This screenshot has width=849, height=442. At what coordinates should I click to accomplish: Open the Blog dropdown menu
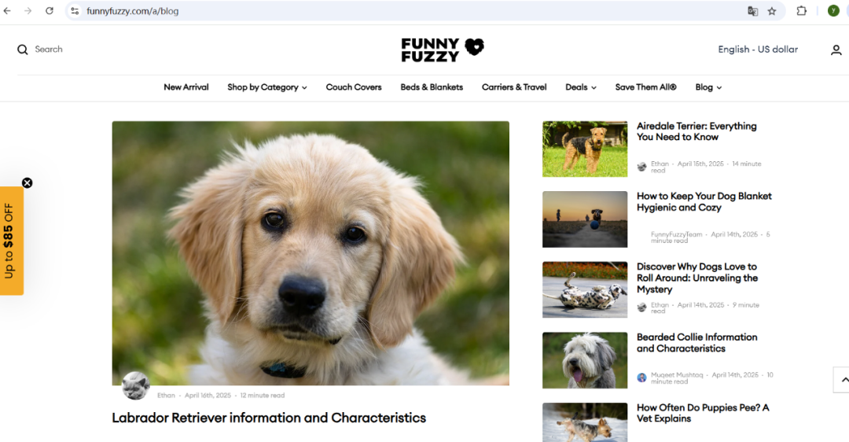[x=708, y=87]
